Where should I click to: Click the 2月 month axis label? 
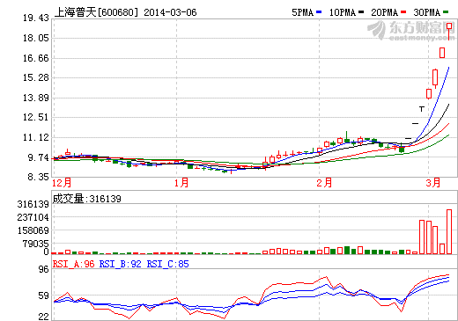324,183
